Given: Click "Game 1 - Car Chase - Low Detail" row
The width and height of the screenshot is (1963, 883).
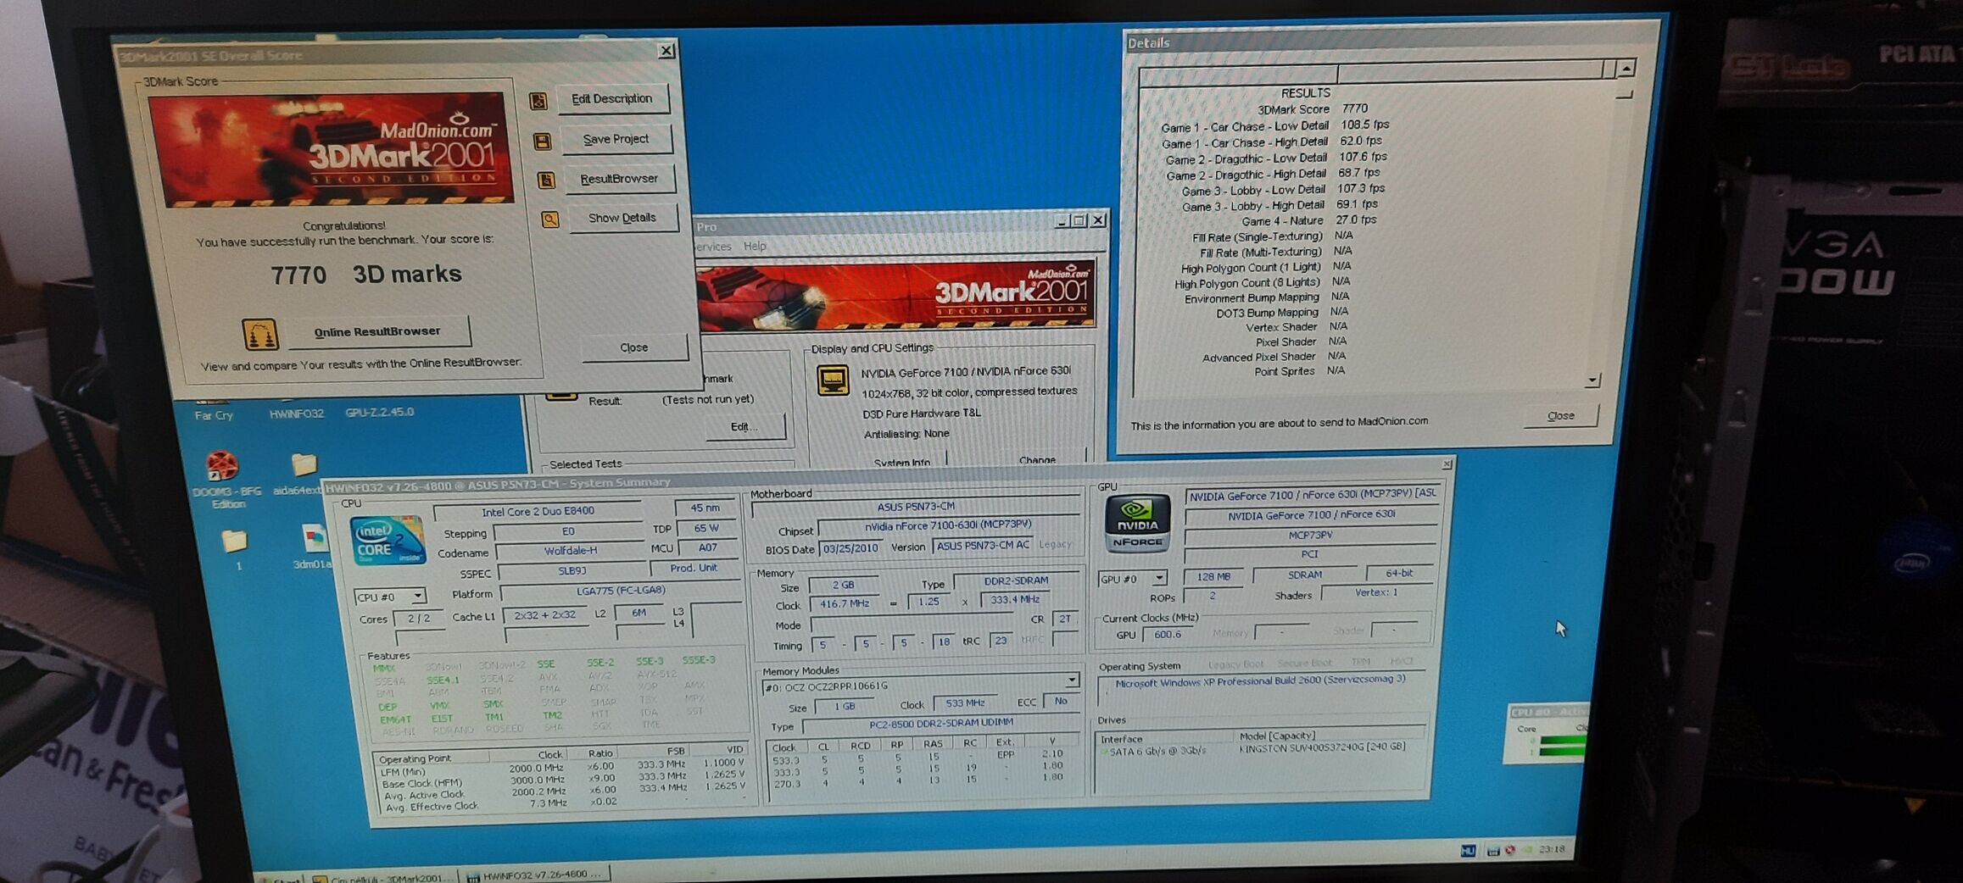Looking at the screenshot, I should pos(1274,125).
